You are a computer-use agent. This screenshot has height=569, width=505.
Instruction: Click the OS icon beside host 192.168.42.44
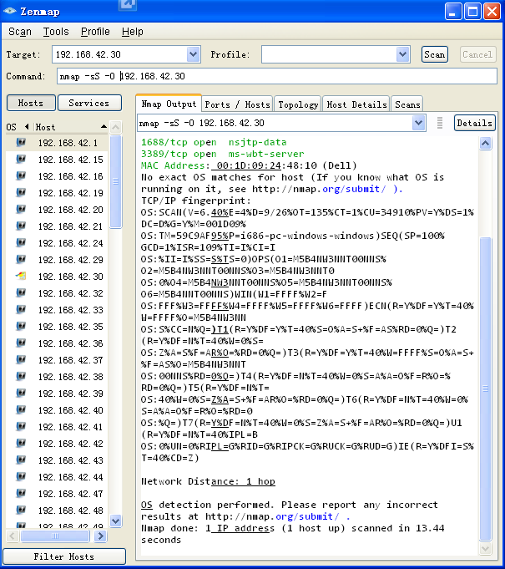[x=21, y=476]
